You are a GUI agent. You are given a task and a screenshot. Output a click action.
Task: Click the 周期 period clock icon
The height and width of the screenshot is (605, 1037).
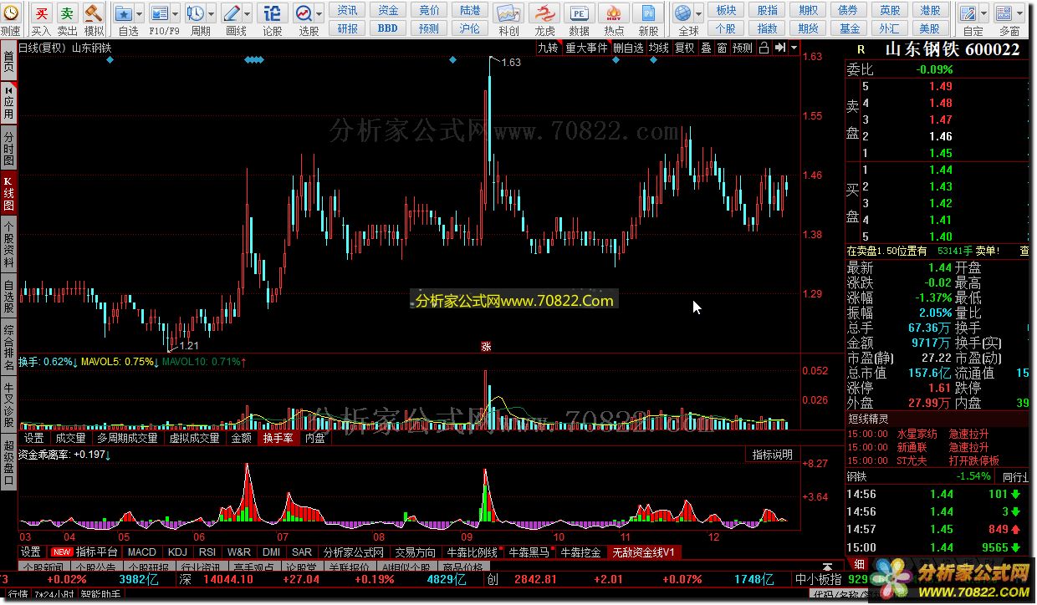(x=195, y=13)
